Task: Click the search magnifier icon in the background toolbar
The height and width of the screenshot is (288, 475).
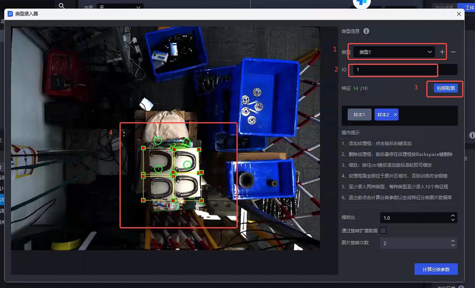Action: pyautogui.click(x=62, y=6)
